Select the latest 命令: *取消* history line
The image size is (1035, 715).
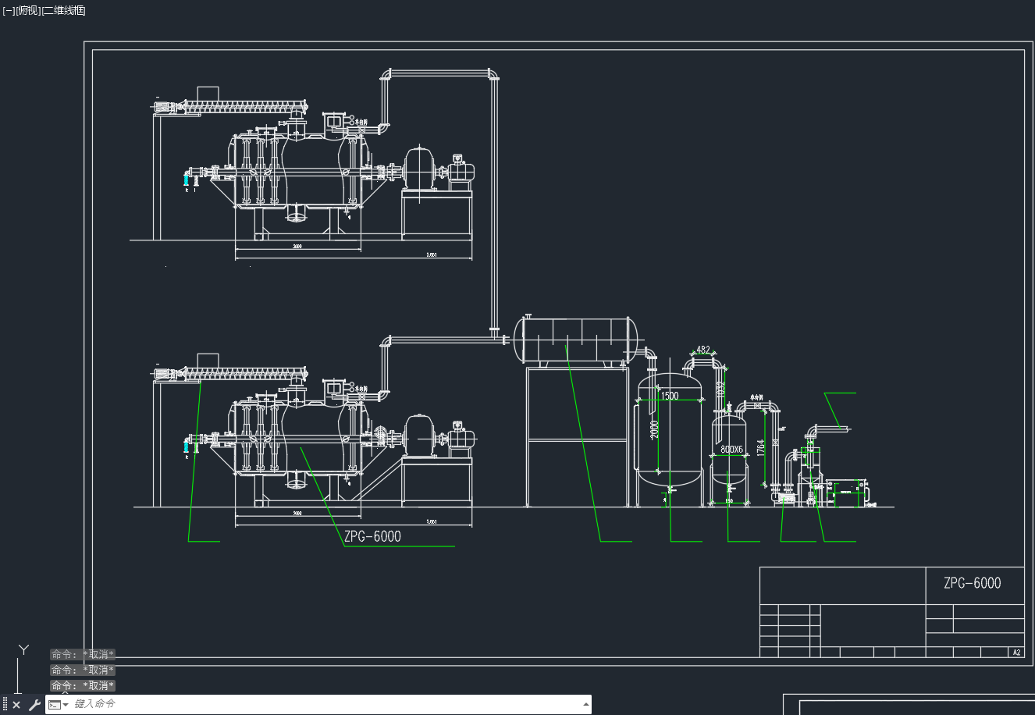(83, 685)
